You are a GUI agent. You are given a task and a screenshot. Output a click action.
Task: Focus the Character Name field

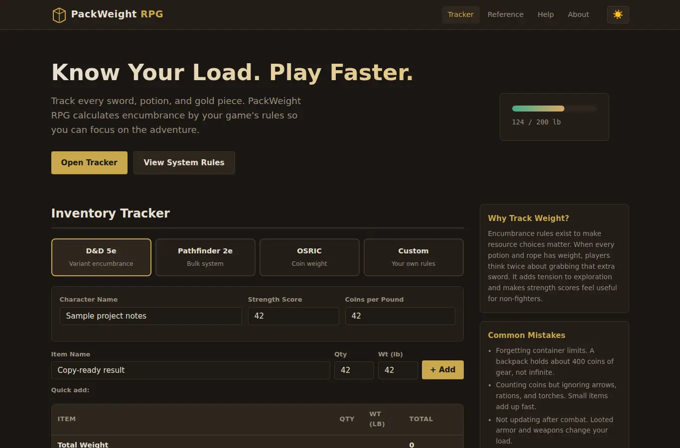[150, 316]
